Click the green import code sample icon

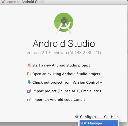pos(29,99)
